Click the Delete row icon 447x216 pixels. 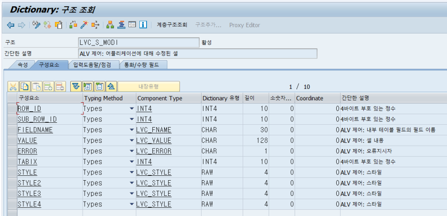coord(60,86)
